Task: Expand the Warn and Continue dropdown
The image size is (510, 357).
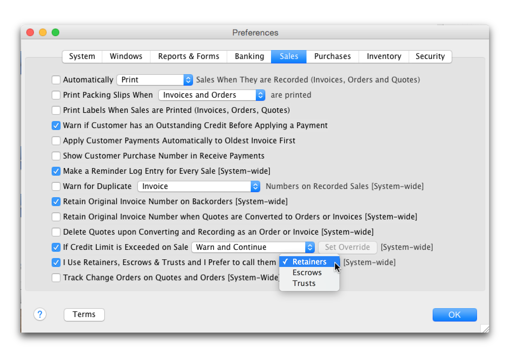Action: 253,247
